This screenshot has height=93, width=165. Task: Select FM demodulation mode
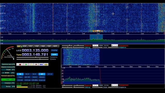[x=32, y=46]
